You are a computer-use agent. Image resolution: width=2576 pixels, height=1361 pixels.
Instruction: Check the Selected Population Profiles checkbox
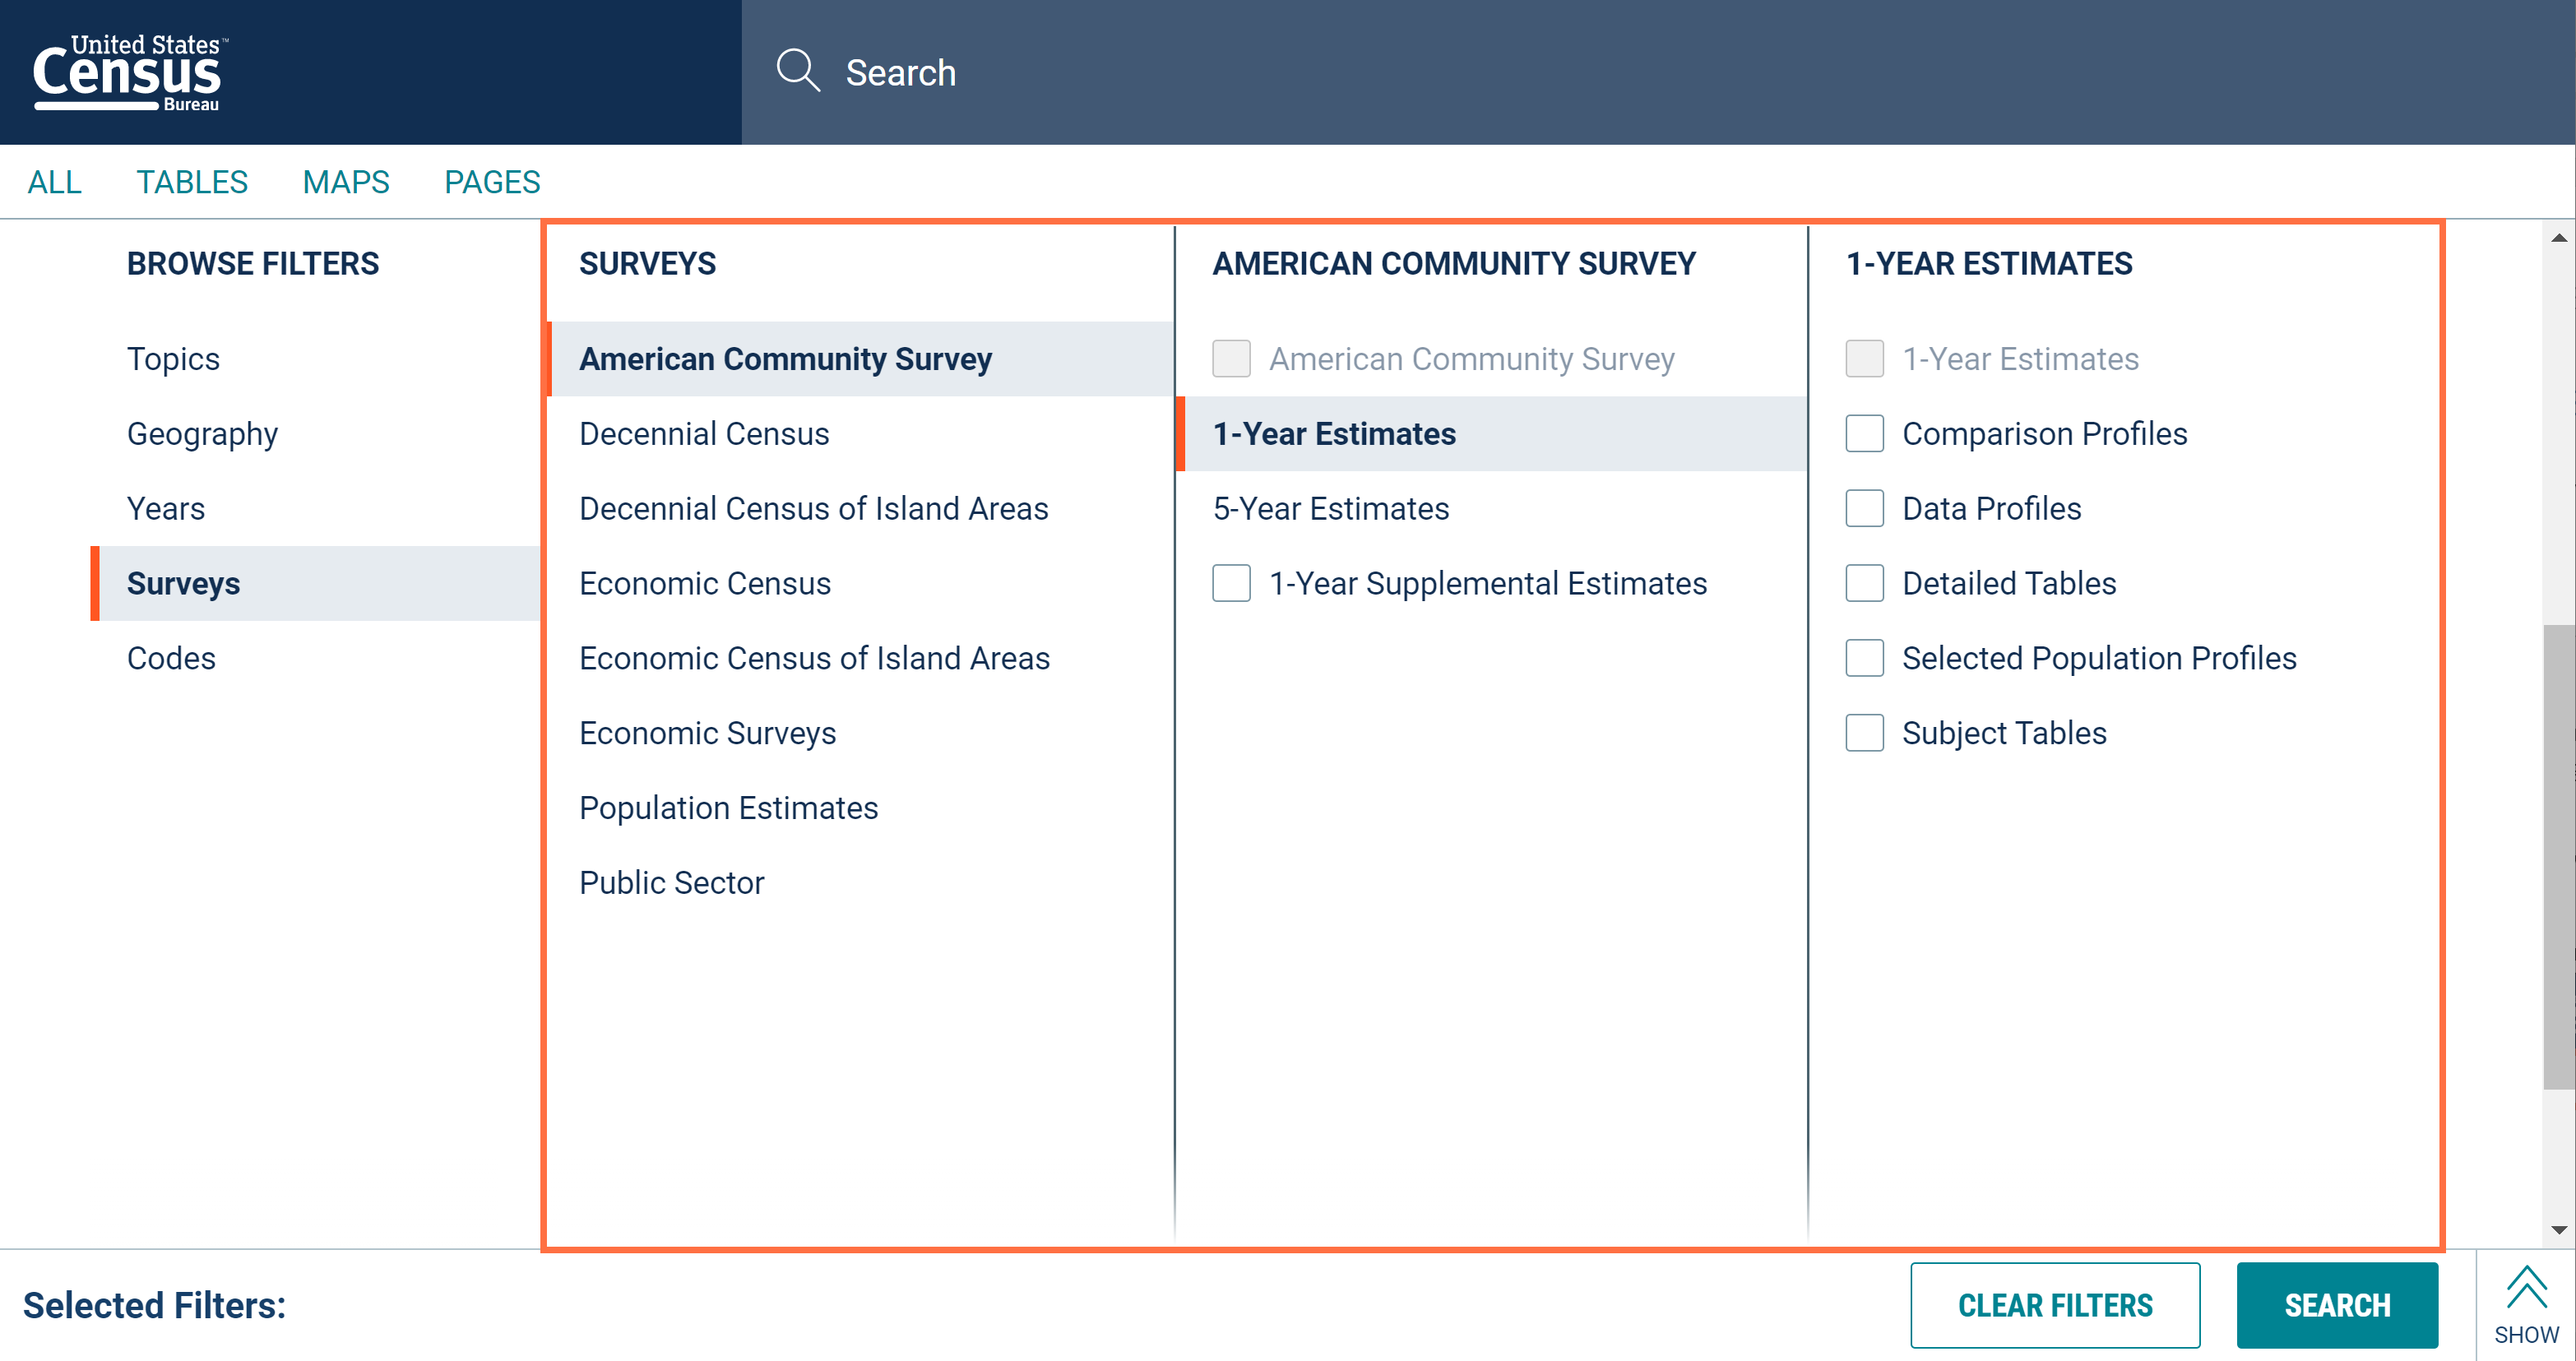1864,659
